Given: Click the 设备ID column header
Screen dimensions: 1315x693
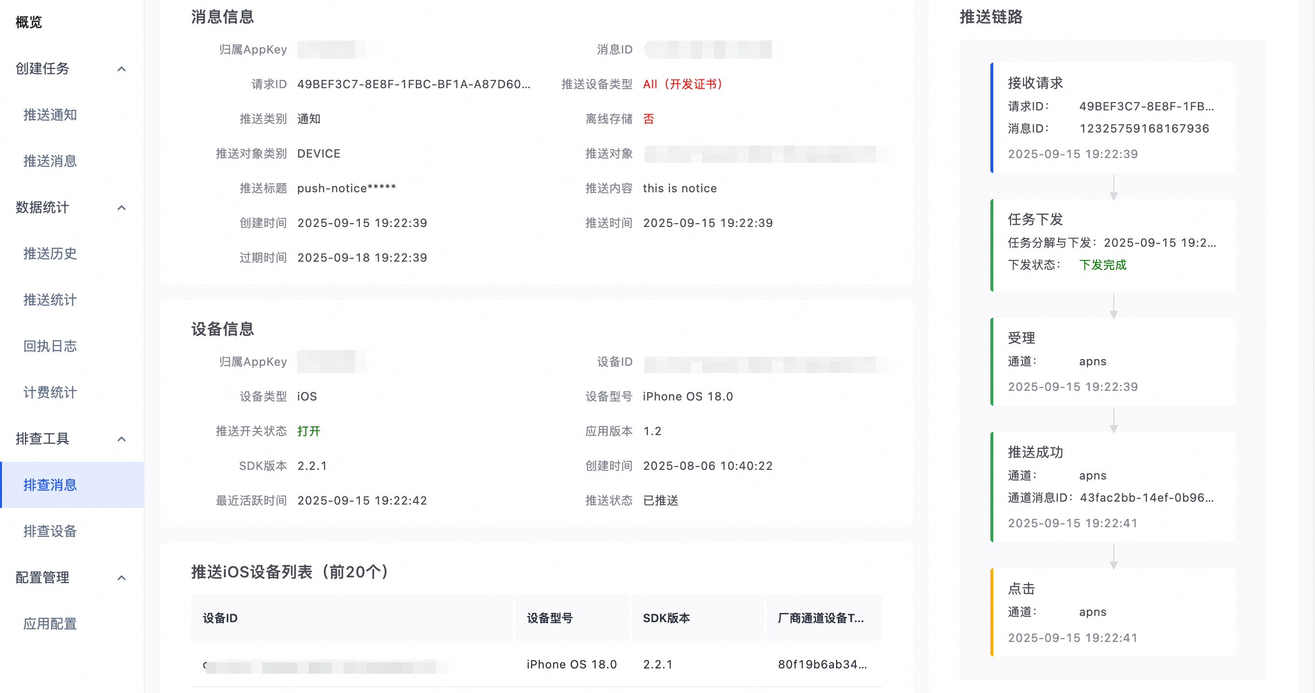Looking at the screenshot, I should point(220,618).
